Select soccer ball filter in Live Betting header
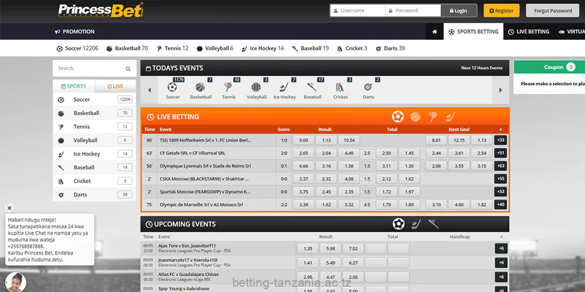The height and width of the screenshot is (292, 585). [398, 117]
